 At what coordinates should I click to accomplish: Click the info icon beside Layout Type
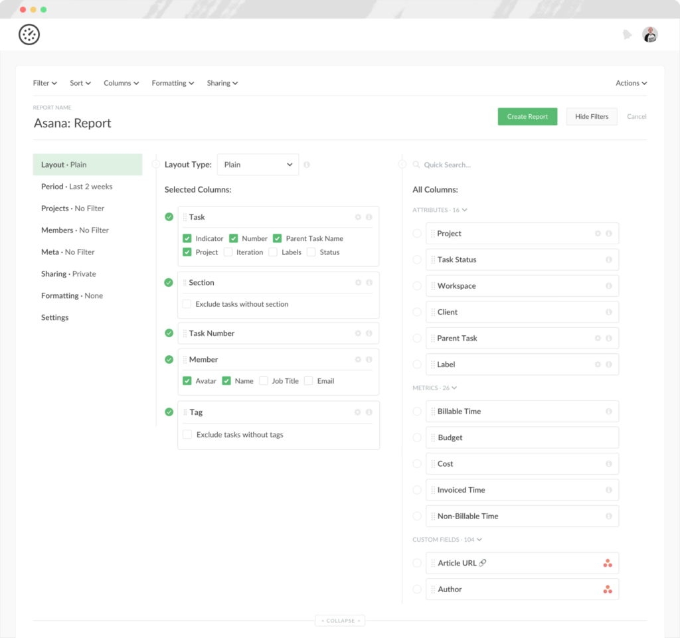307,165
